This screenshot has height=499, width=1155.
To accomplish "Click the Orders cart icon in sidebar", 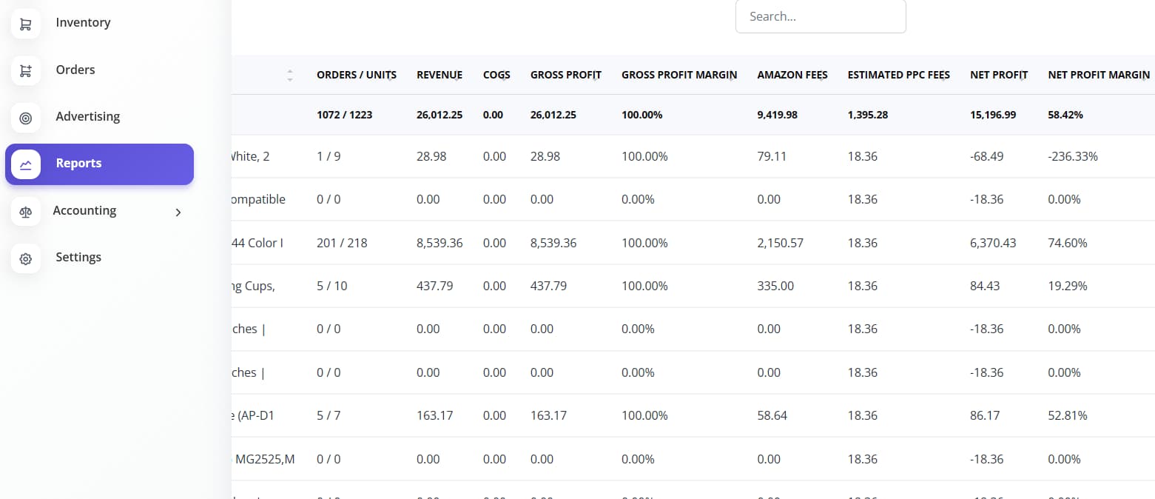I will pyautogui.click(x=26, y=70).
